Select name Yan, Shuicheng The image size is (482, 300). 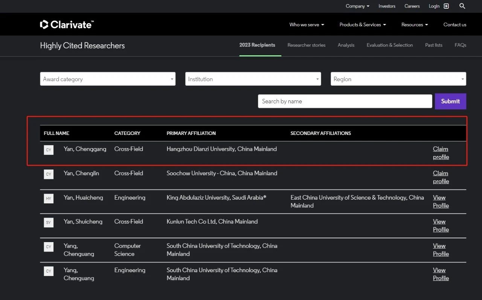pos(83,221)
